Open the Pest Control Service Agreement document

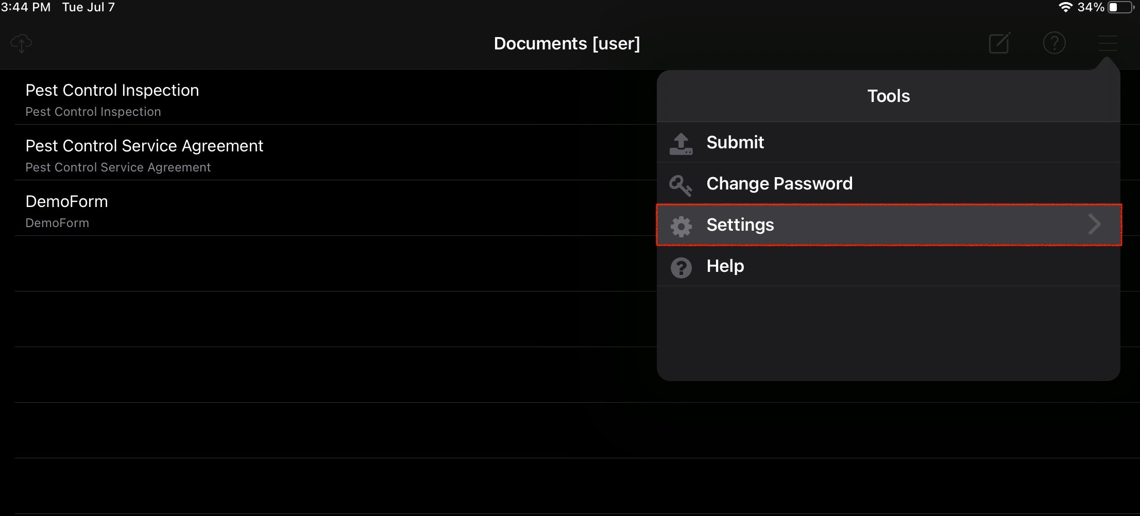coord(144,146)
